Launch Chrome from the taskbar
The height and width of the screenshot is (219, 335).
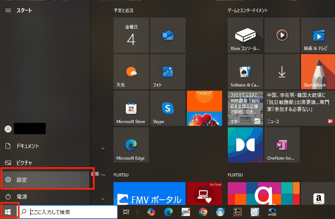pos(203,212)
